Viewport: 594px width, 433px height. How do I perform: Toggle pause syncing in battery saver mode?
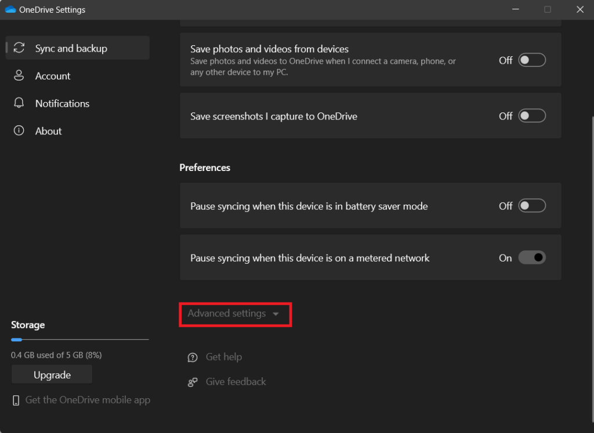point(532,206)
